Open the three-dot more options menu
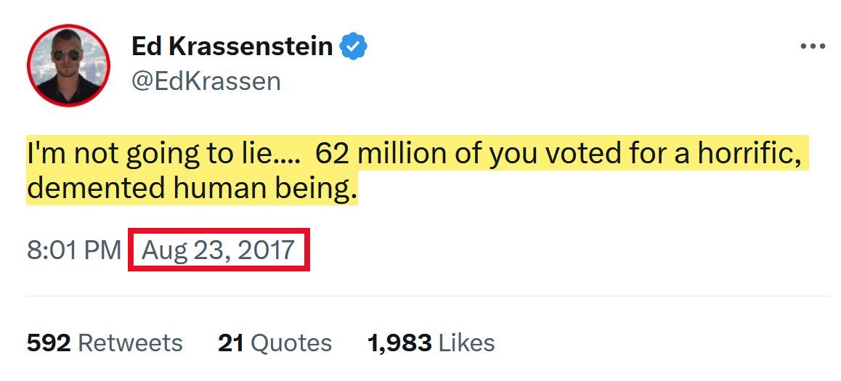 pyautogui.click(x=813, y=46)
